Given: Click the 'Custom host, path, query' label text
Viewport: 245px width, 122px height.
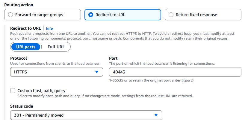Looking at the screenshot, I should pyautogui.click(x=41, y=91).
